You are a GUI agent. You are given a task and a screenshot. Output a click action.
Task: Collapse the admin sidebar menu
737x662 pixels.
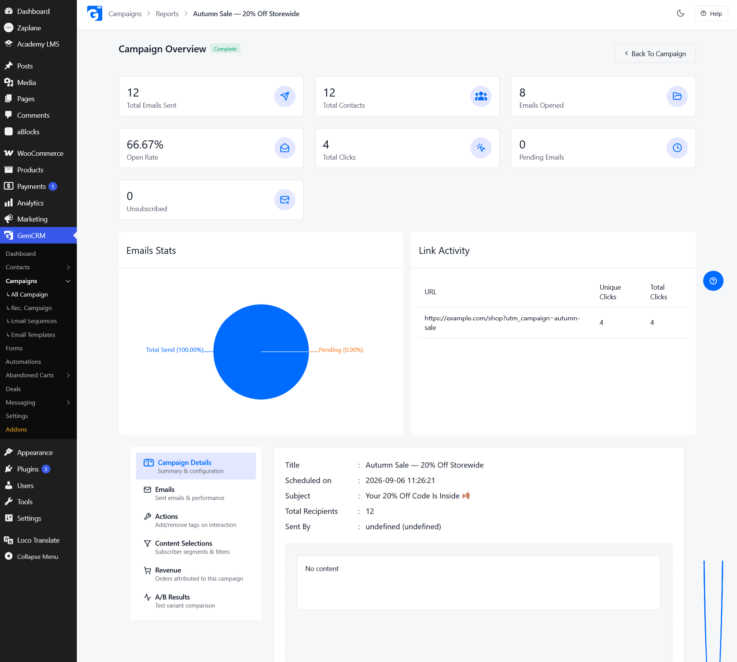38,557
